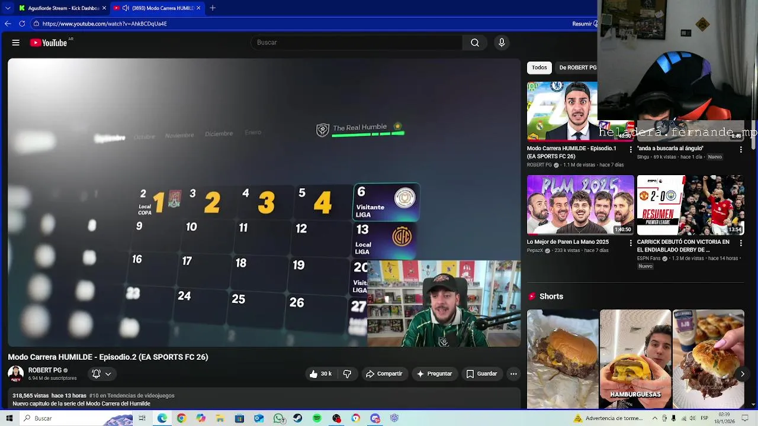Open more actions three-dot menu under video
The height and width of the screenshot is (426, 758).
click(x=513, y=374)
